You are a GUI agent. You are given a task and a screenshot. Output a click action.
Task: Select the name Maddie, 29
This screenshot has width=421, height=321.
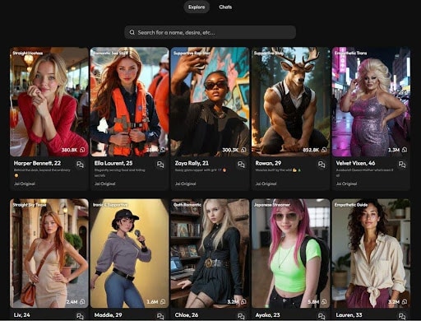[108, 314]
